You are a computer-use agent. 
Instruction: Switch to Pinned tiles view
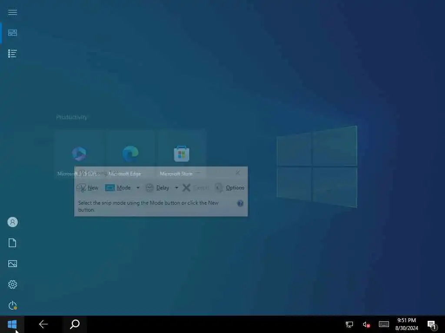tap(13, 33)
